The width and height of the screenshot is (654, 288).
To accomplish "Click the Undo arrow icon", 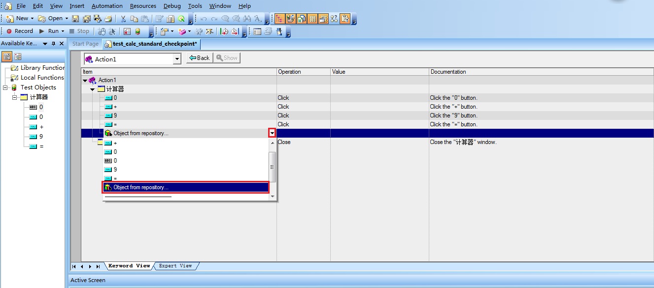I will [204, 19].
